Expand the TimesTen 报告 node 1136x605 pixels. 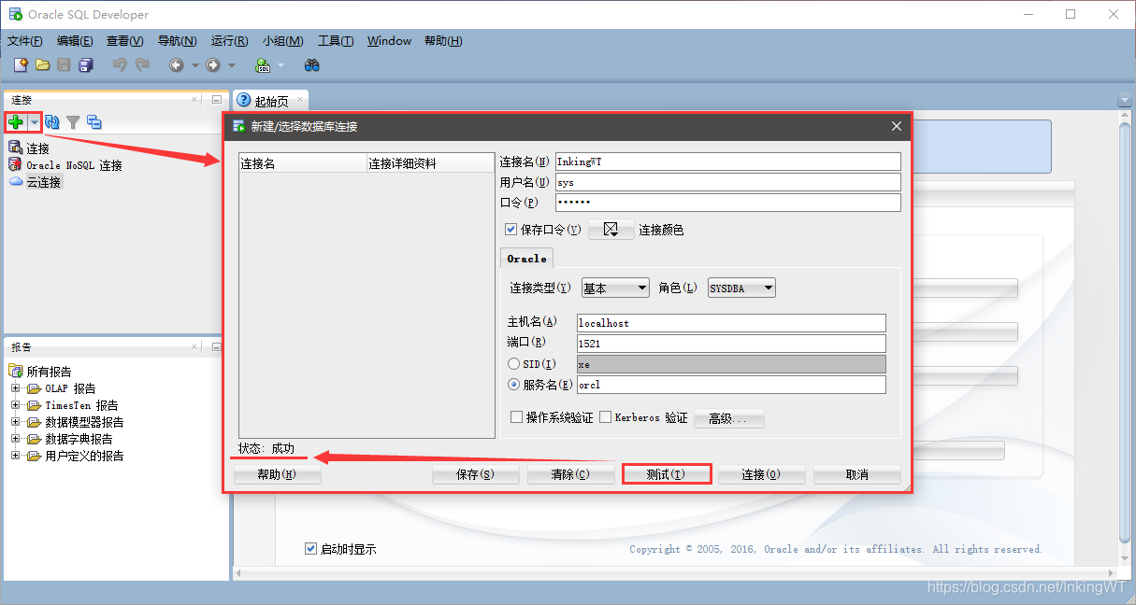(15, 405)
